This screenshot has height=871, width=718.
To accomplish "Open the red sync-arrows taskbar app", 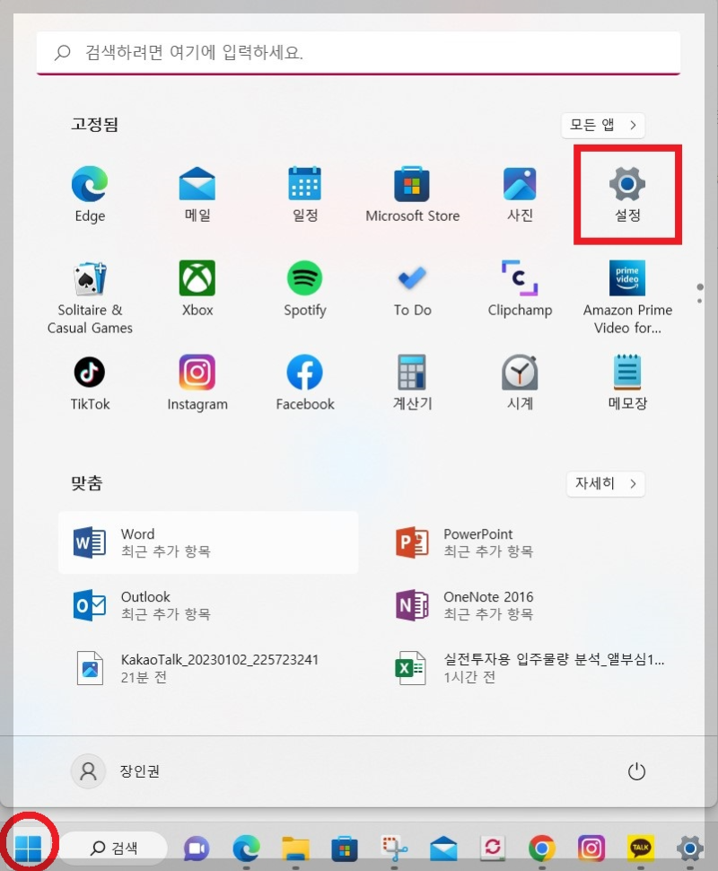I will [493, 849].
